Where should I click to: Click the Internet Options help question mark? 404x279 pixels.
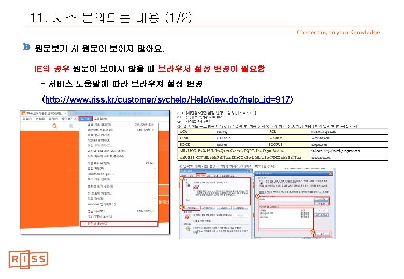click(x=248, y=171)
